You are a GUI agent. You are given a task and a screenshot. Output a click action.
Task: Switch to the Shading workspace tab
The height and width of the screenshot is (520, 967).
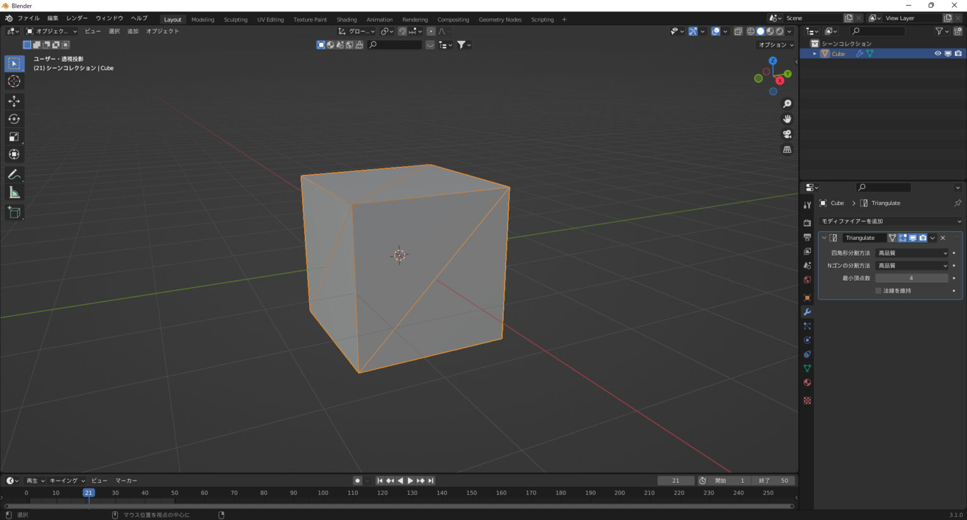(346, 20)
